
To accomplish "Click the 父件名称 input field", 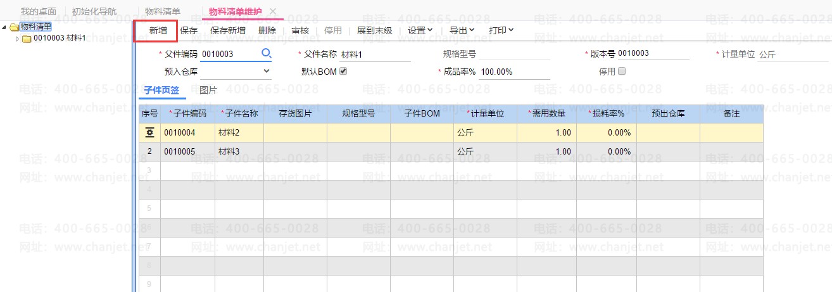I will [x=375, y=54].
